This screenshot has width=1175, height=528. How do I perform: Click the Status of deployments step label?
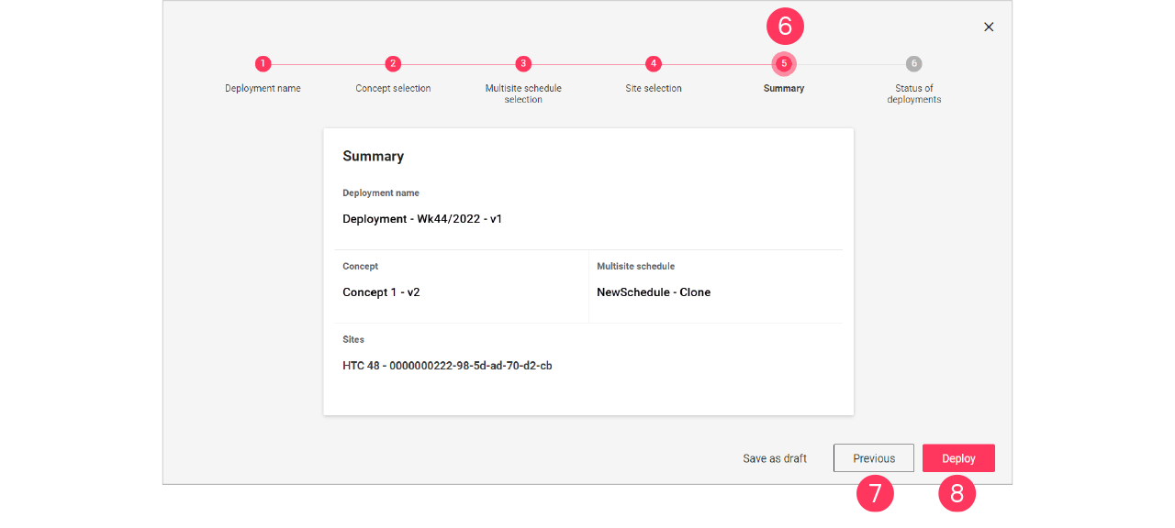[913, 93]
